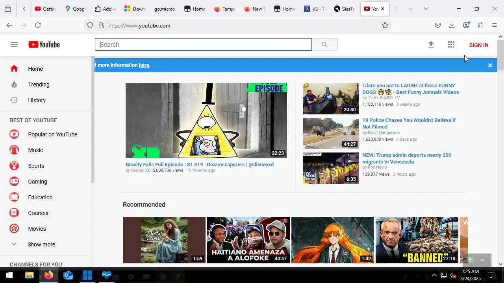
Task: Open 10 Police Chases video title
Action: pyautogui.click(x=409, y=123)
